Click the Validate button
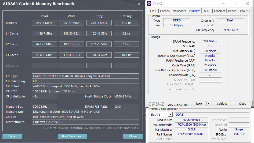 coord(222,104)
